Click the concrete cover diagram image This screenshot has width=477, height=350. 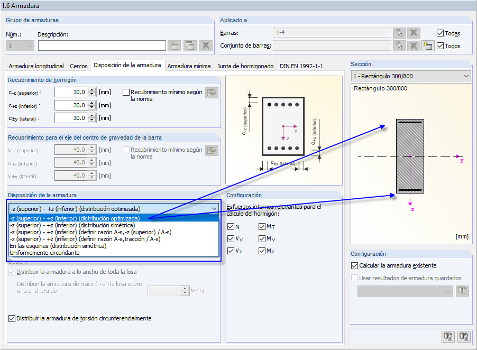[284, 130]
